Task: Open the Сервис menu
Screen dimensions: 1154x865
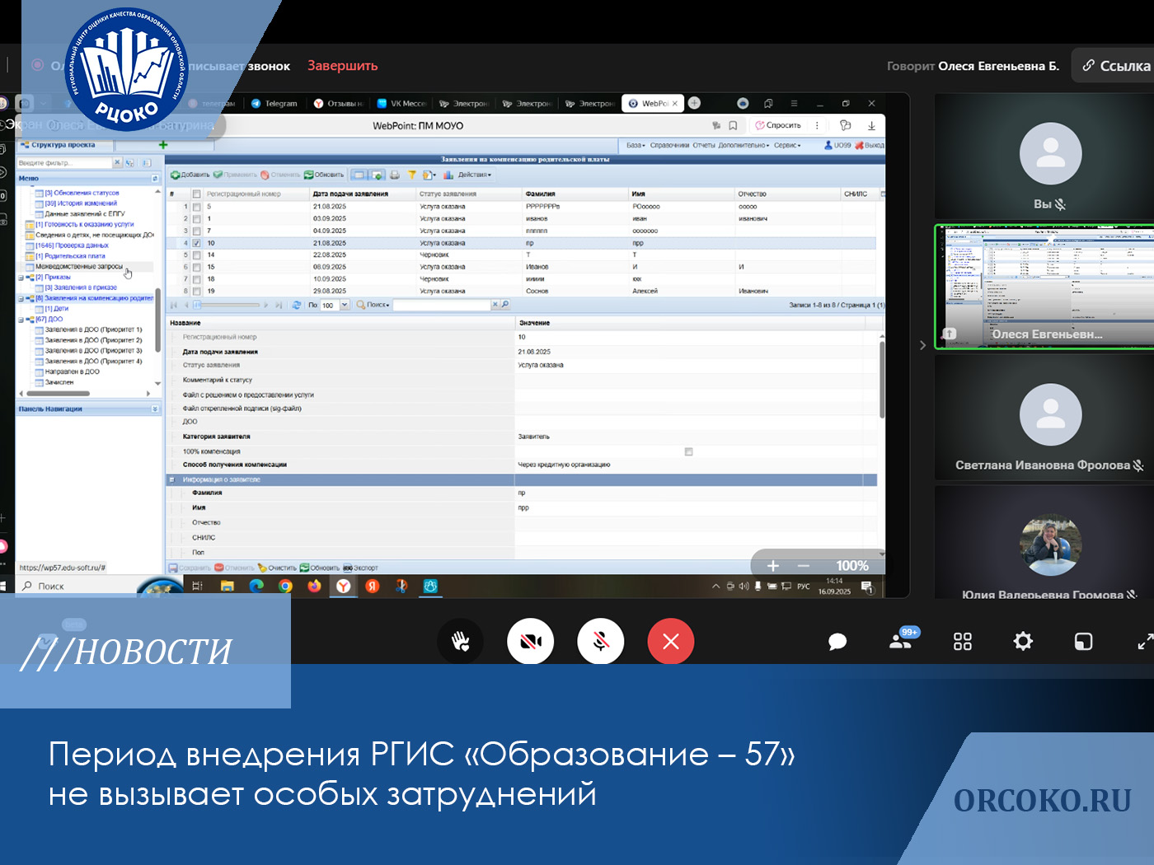Action: coord(786,145)
